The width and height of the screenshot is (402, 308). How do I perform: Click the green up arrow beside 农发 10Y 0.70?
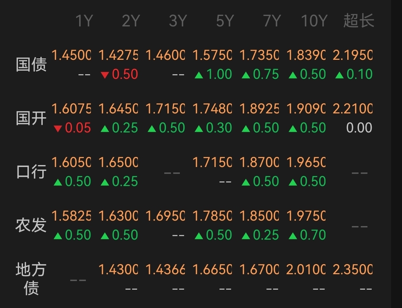tap(293, 236)
